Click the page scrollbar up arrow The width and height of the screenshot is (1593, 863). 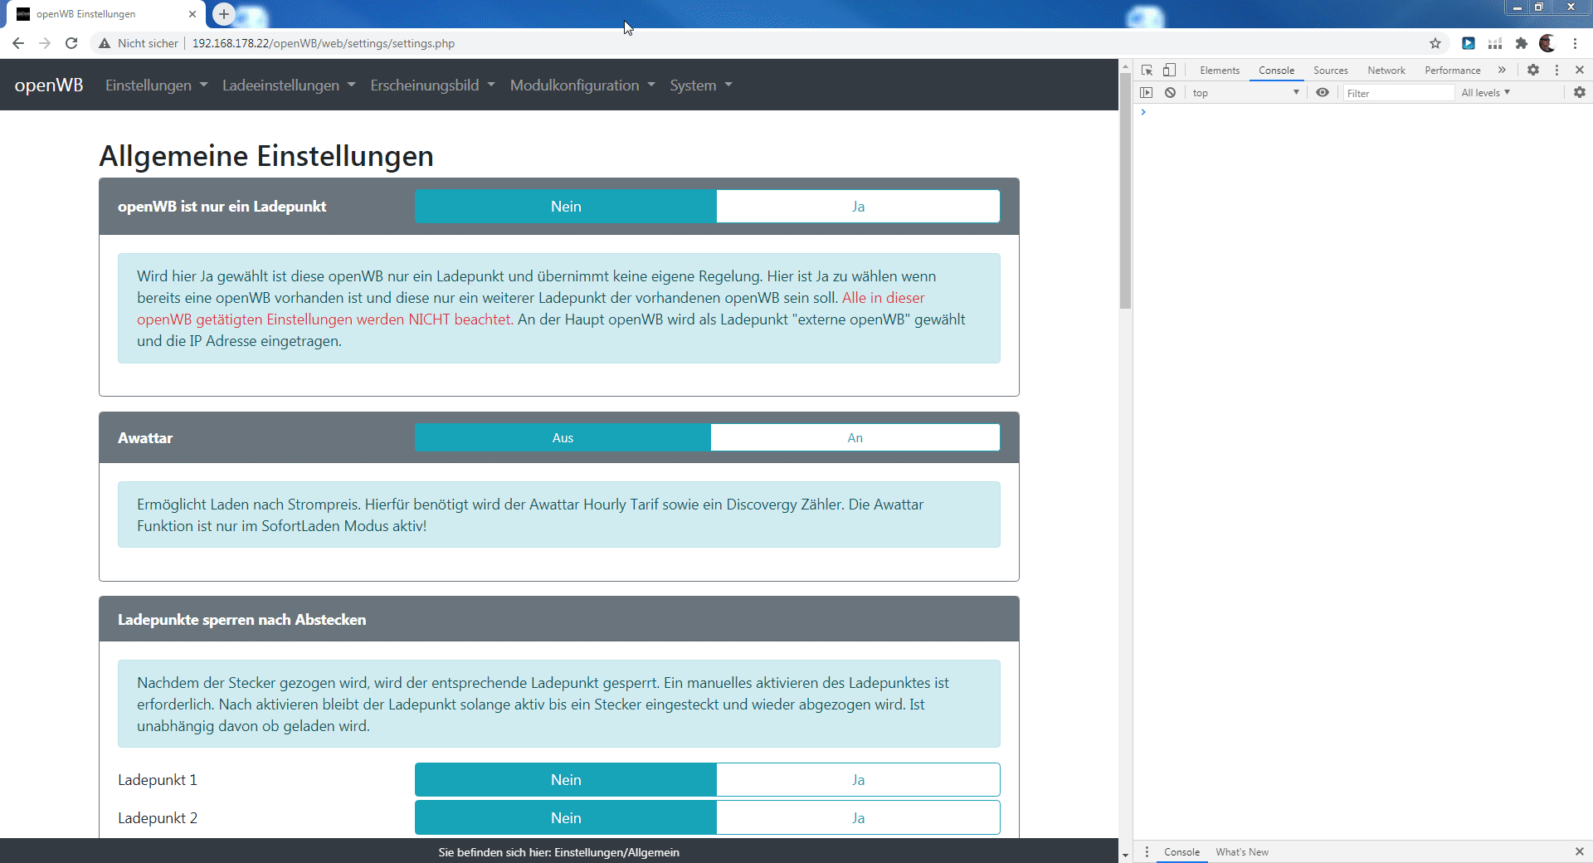coord(1125,66)
